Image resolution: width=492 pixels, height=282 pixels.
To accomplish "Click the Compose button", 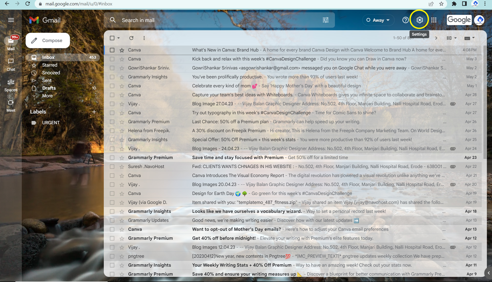I will pyautogui.click(x=48, y=40).
